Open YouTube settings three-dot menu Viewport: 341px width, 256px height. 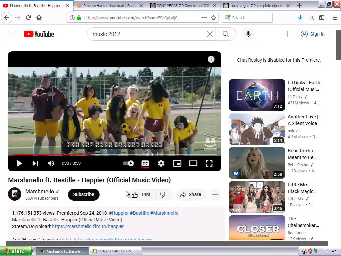tap(288, 34)
